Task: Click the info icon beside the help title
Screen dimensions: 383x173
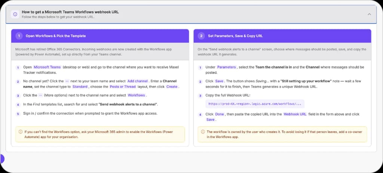Action: pos(15,14)
